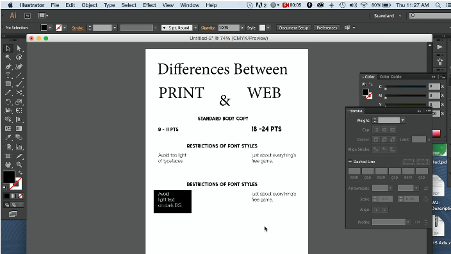This screenshot has width=451, height=254.
Task: Choose Butt Cap in Stroke panel
Action: pos(376,130)
